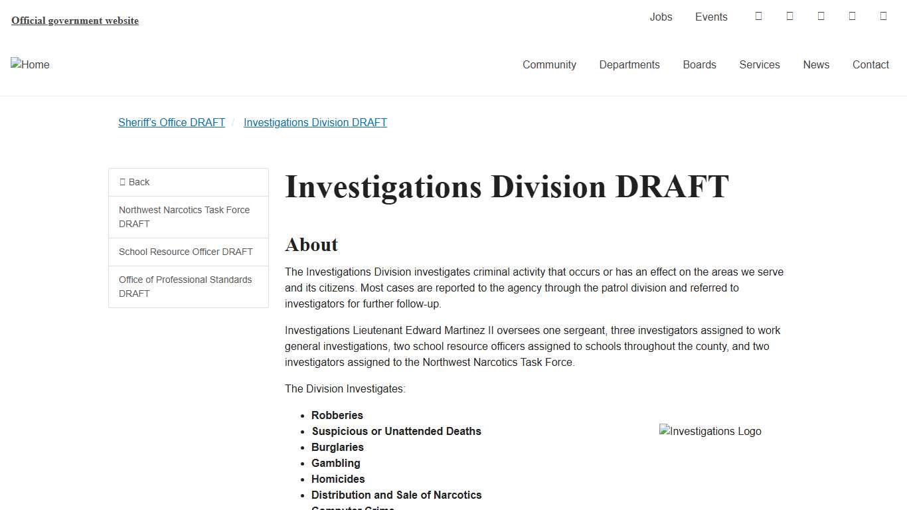Click the Official government website link
The height and width of the screenshot is (510, 907).
click(74, 21)
